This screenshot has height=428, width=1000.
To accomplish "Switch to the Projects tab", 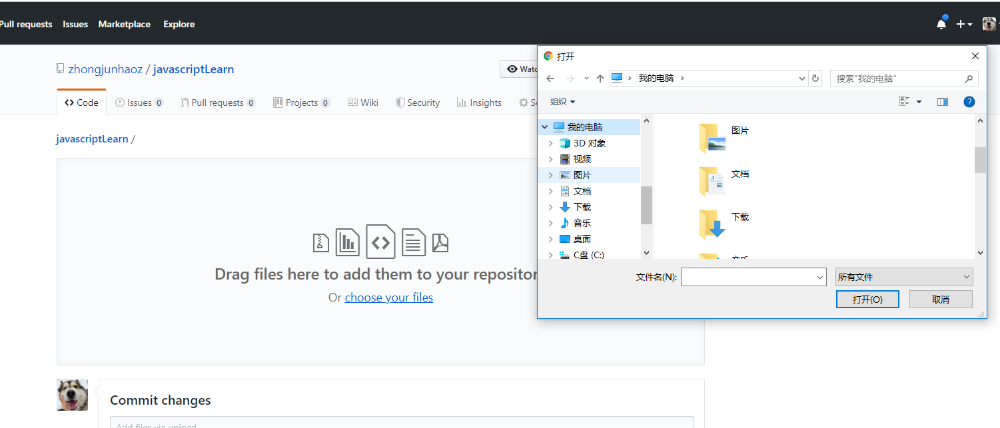I will coord(302,103).
